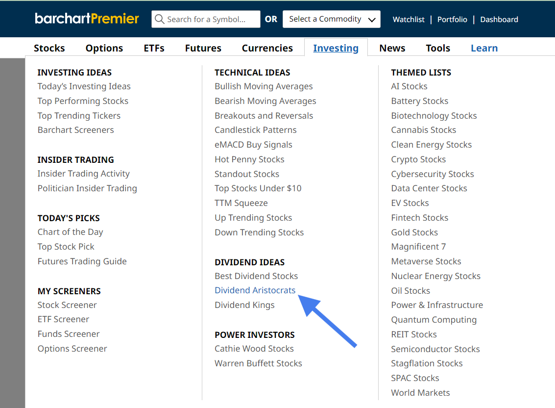View Chart of the Day
This screenshot has width=555, height=408.
coord(70,232)
